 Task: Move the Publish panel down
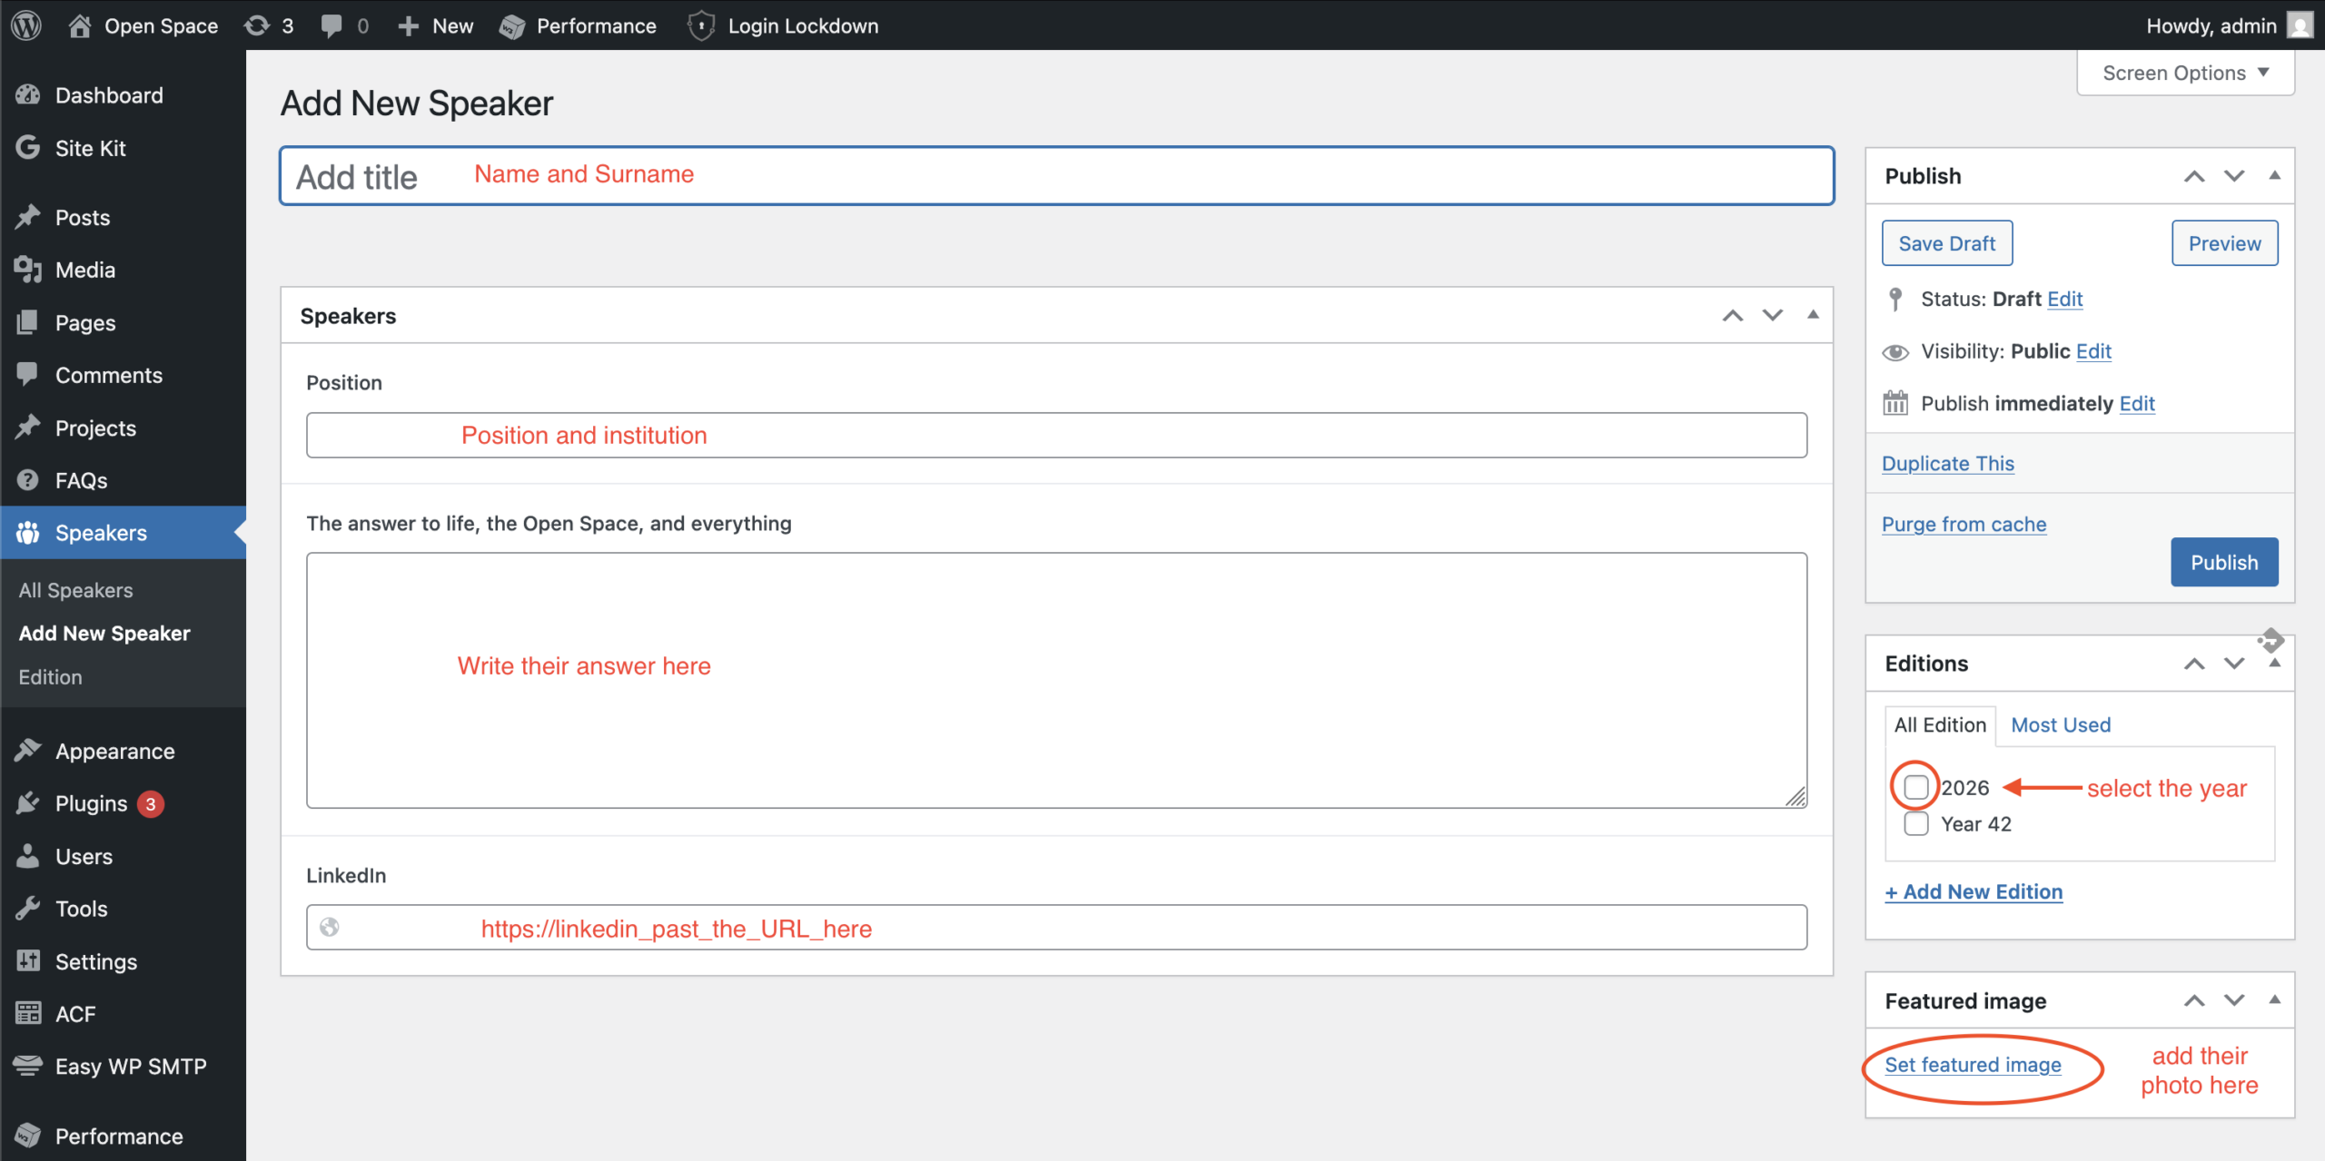[2234, 175]
